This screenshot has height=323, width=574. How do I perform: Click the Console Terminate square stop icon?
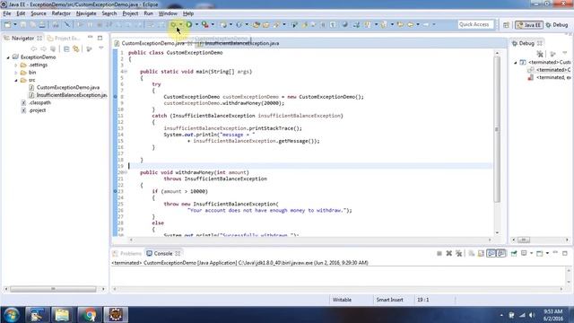(x=439, y=253)
